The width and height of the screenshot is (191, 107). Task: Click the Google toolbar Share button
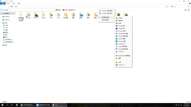click(65, 10)
